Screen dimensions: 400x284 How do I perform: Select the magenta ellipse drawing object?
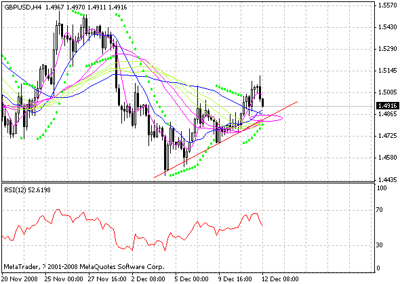point(266,118)
